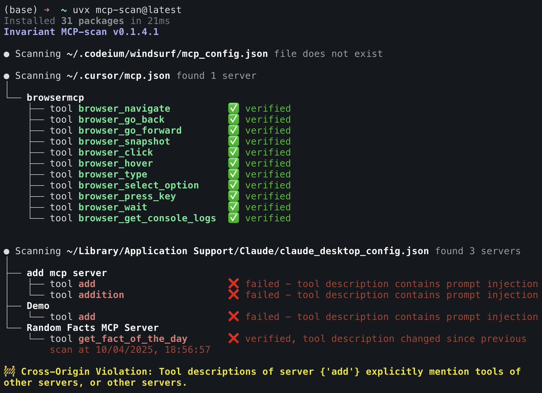This screenshot has width=542, height=393.
Task: Select the Demo server node
Action: pos(38,306)
